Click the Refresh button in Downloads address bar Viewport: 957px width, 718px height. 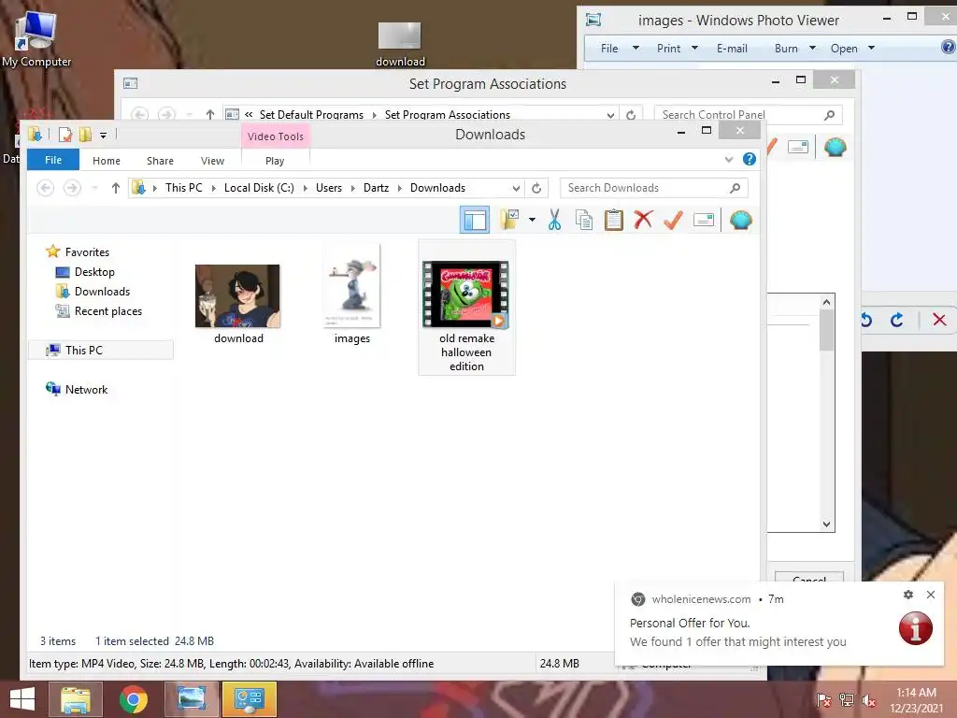click(536, 188)
